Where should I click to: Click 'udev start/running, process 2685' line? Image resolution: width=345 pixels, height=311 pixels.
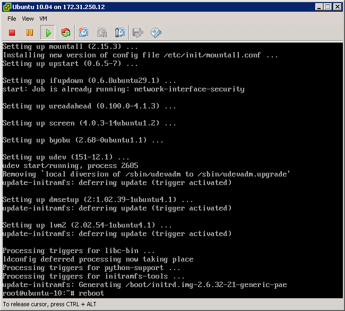(x=71, y=166)
